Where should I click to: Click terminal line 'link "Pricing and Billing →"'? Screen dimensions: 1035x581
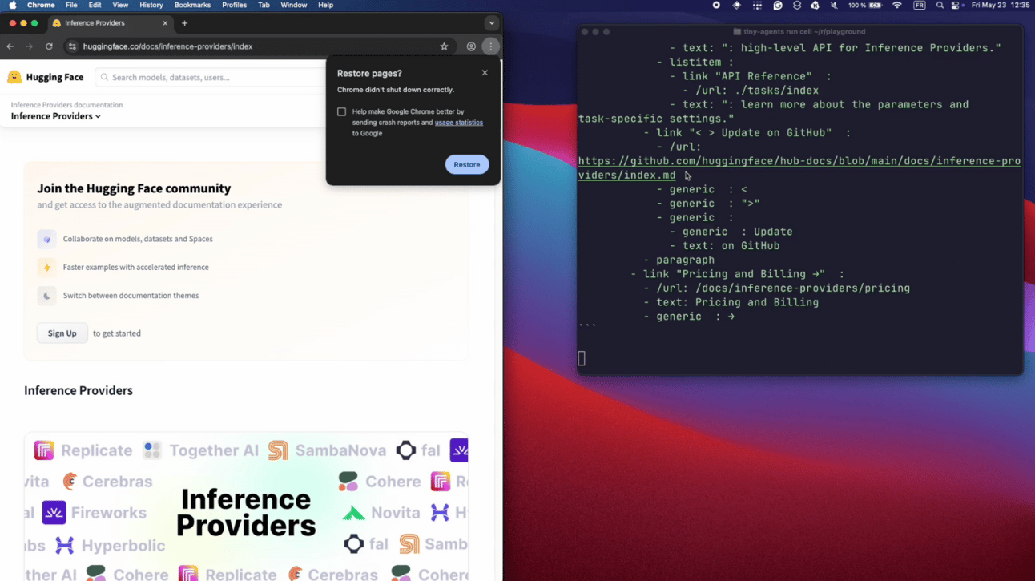[x=737, y=274]
